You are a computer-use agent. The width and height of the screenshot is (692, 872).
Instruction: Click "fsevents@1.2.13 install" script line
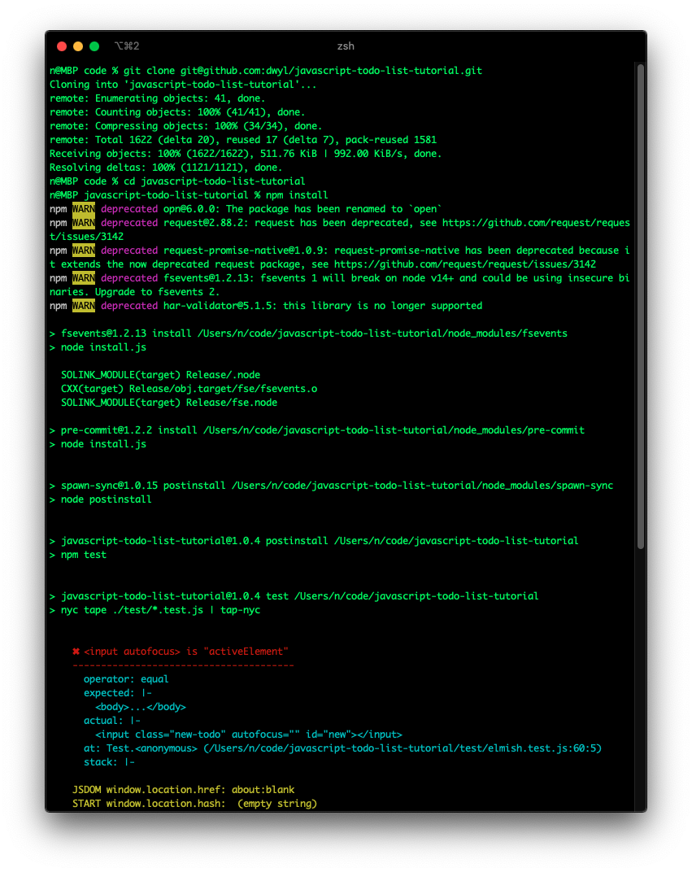pyautogui.click(x=308, y=334)
